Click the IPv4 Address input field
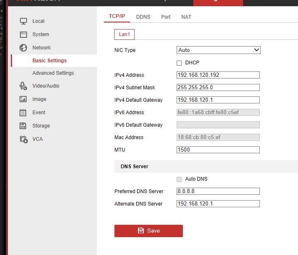Screen dimensions: 298x255 click(218, 75)
